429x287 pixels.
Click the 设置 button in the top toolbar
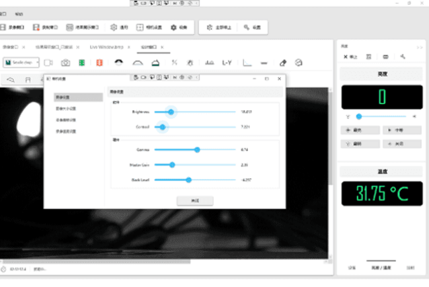tap(254, 28)
